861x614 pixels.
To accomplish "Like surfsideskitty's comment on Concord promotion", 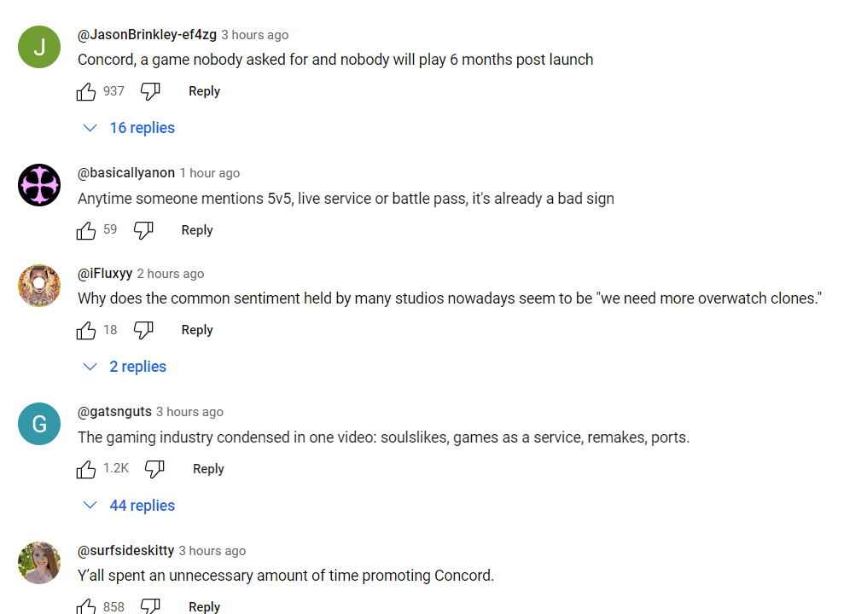I will tap(86, 606).
